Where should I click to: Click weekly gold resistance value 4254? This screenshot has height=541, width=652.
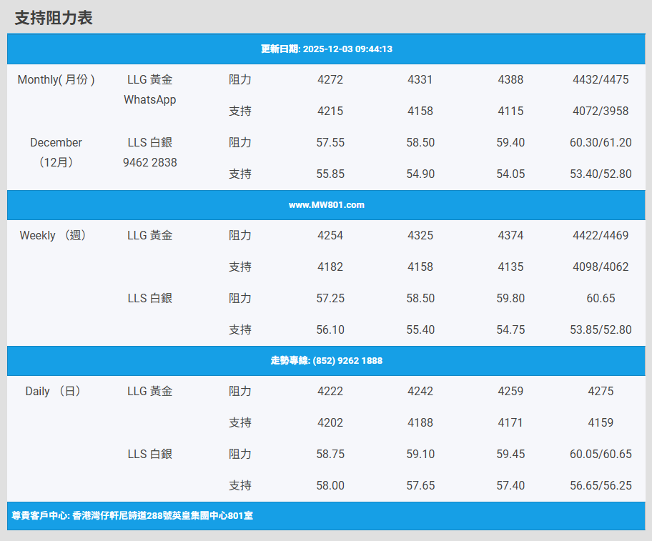(x=330, y=236)
